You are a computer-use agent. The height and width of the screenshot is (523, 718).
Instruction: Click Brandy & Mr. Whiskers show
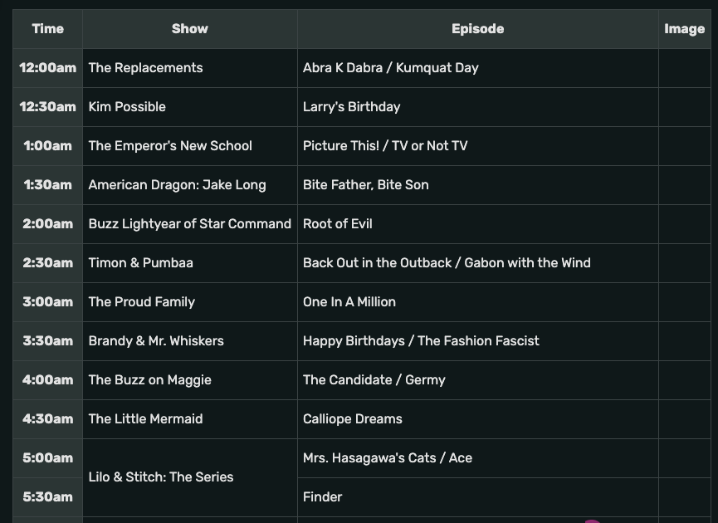click(x=156, y=340)
